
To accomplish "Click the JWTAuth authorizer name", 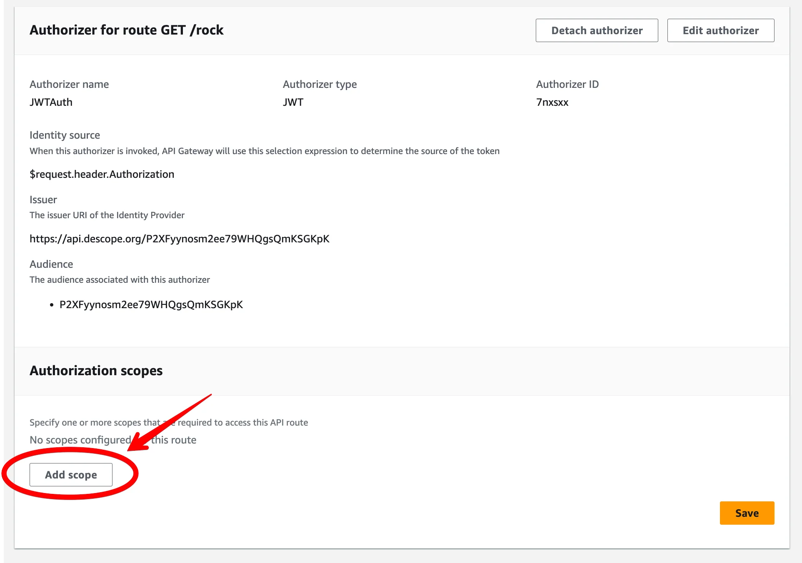I will click(x=51, y=102).
